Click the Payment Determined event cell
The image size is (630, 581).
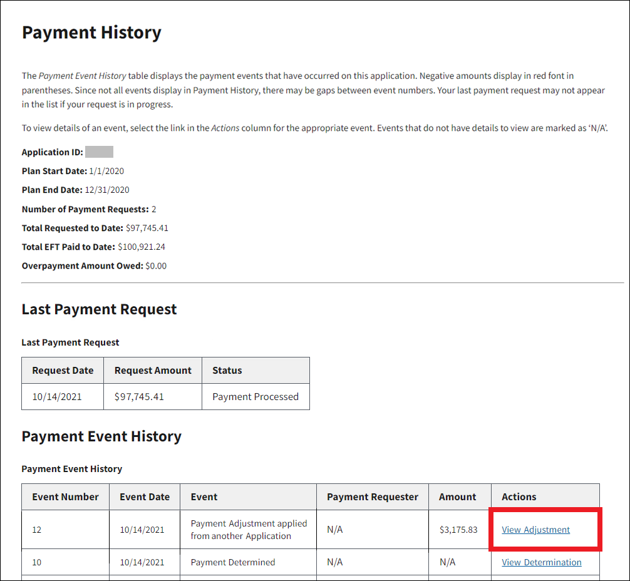click(x=233, y=562)
